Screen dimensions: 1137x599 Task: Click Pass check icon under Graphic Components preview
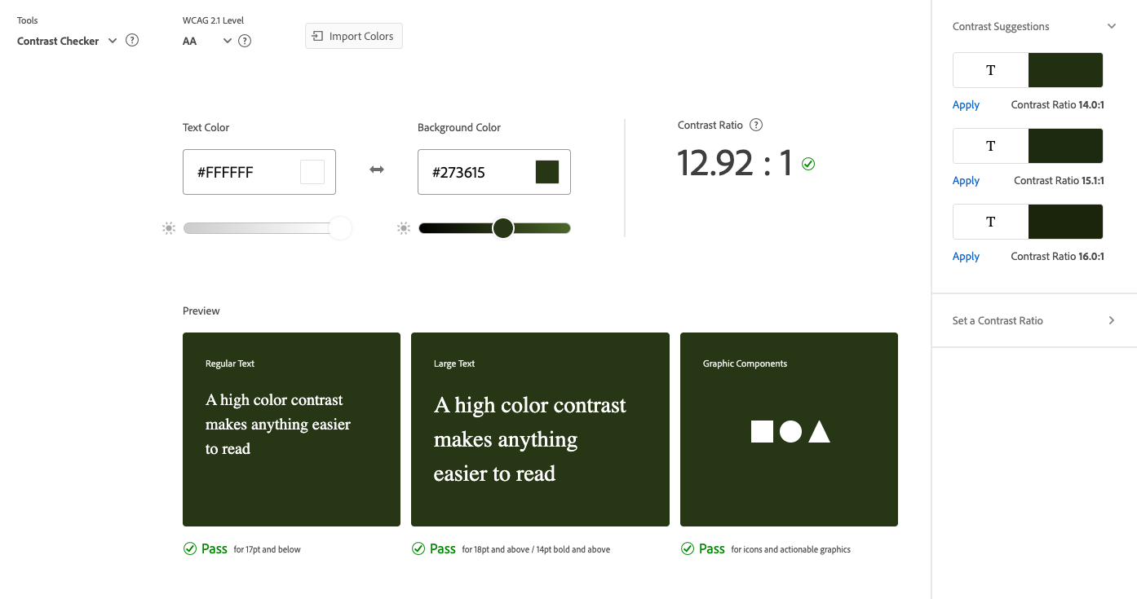tap(688, 548)
